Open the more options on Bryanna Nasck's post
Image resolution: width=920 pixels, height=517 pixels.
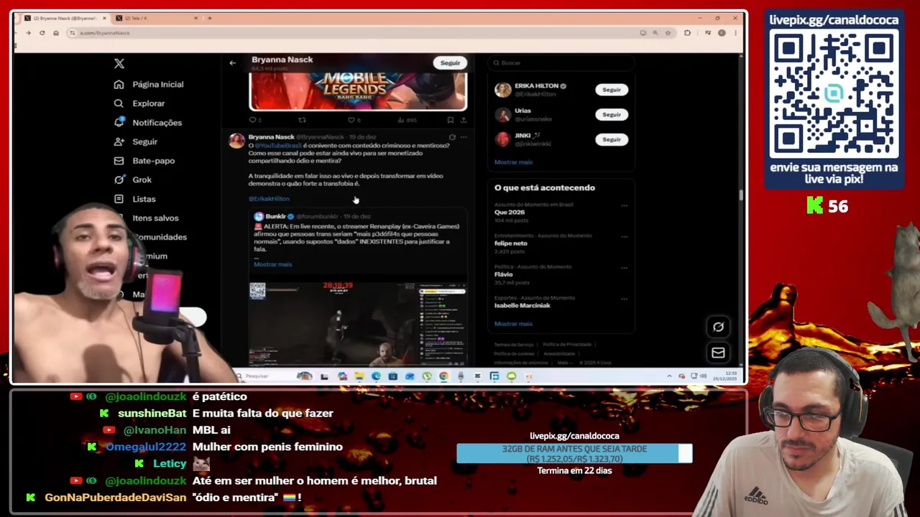464,137
